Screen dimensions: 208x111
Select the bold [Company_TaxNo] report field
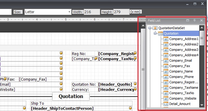tap(117, 59)
